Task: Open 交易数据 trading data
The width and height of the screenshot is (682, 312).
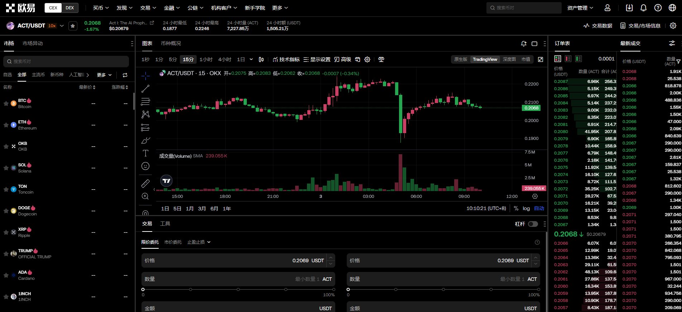Action: pos(598,26)
